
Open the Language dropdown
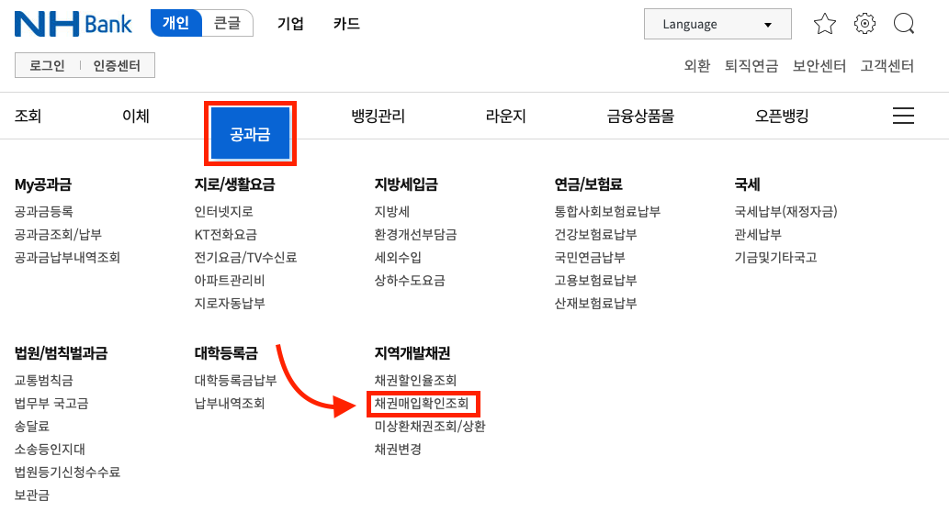(717, 24)
